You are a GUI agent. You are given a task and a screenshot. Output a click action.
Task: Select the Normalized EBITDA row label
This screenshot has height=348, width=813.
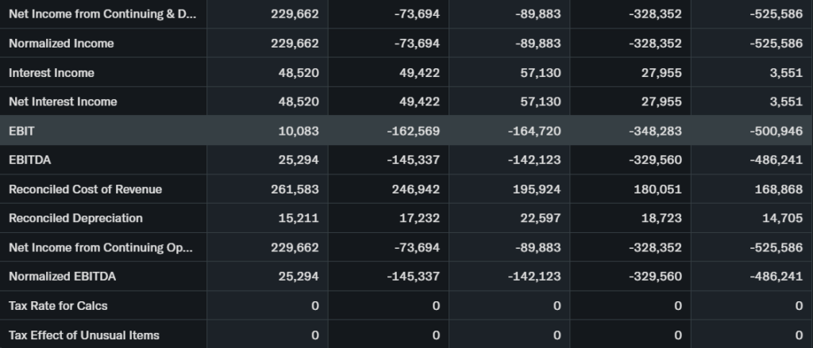point(64,277)
